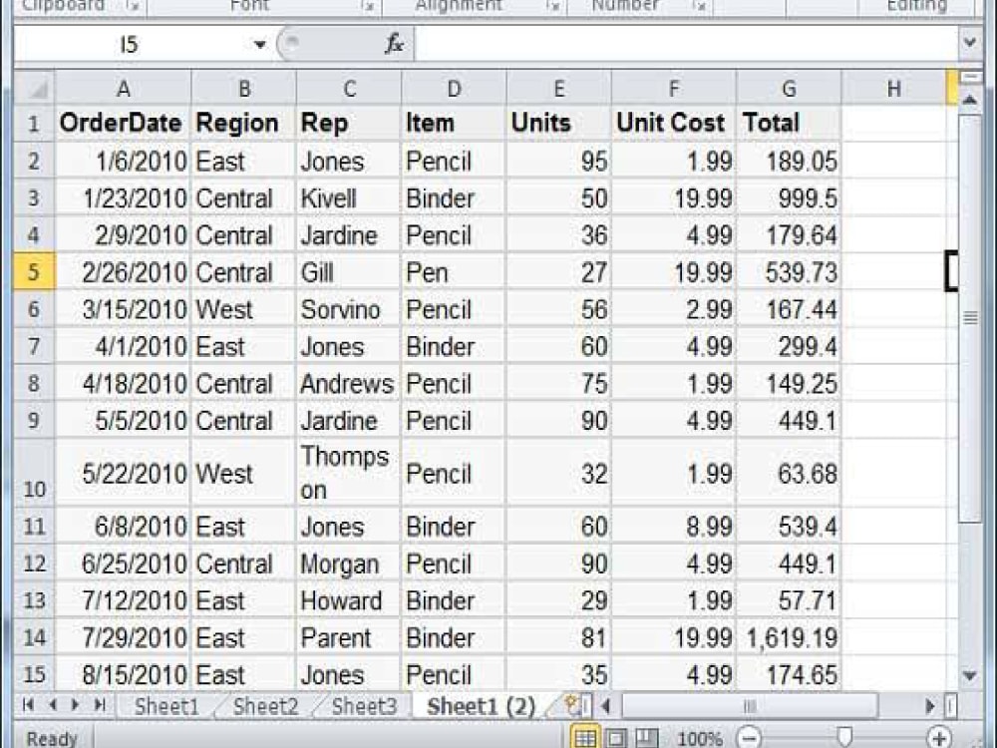Switch to Normal view button
997x748 pixels.
click(585, 738)
